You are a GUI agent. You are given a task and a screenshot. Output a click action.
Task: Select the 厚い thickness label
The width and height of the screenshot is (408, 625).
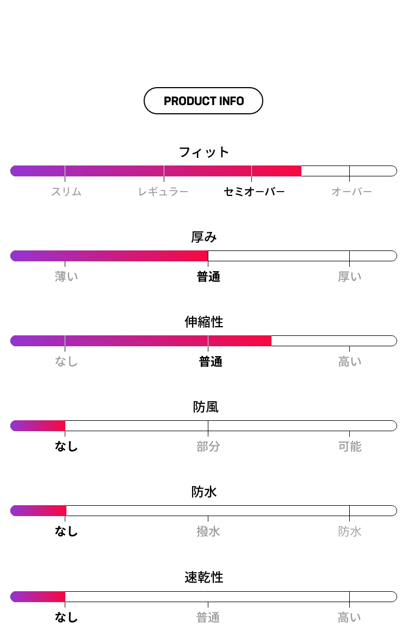350,277
